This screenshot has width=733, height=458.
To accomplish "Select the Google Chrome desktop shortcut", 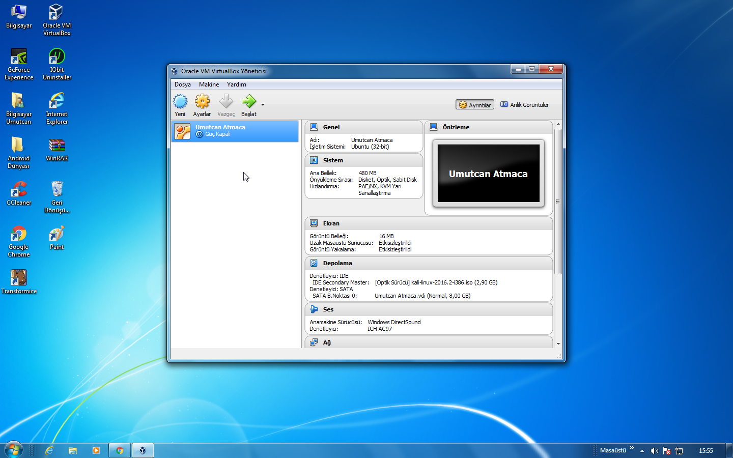I will pyautogui.click(x=19, y=241).
